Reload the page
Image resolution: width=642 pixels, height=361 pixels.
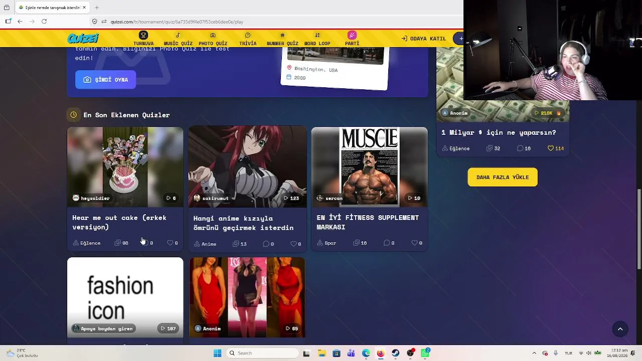tap(44, 22)
